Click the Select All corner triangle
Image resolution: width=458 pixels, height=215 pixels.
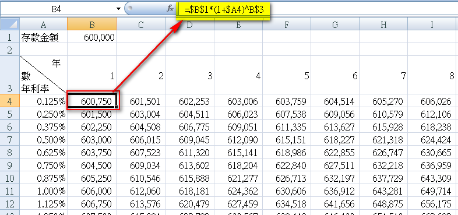click(x=10, y=24)
